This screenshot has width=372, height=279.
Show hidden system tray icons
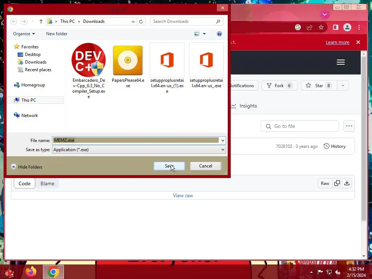[311, 272]
